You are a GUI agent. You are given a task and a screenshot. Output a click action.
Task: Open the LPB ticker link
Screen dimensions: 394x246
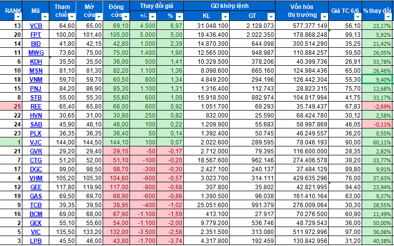[36, 241]
